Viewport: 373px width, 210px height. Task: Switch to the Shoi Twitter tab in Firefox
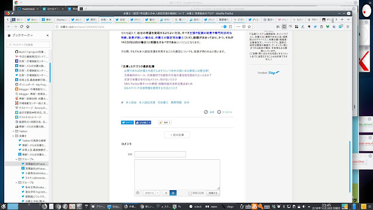click(32, 19)
